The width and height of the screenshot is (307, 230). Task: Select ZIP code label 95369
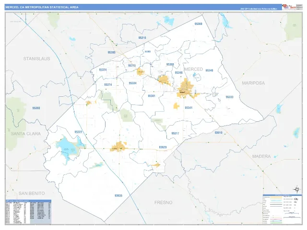198,24
